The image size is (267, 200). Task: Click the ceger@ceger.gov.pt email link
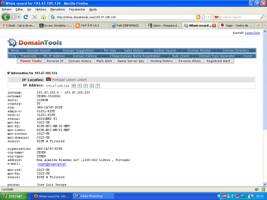pos(52,164)
